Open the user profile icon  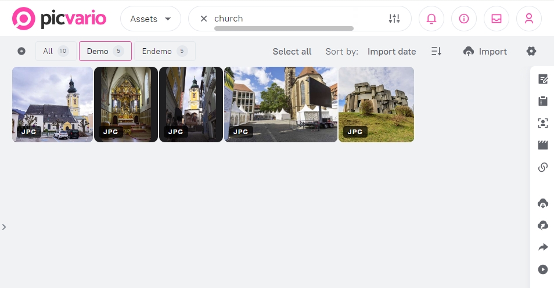pos(528,19)
